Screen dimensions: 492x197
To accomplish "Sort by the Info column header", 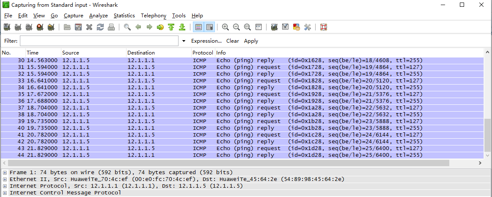I will point(349,53).
